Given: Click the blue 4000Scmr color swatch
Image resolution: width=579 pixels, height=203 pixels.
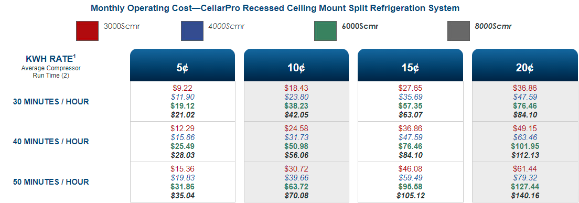Looking at the screenshot, I should [x=192, y=30].
